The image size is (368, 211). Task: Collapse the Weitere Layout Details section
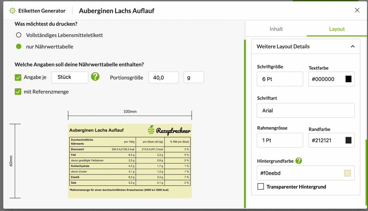(x=353, y=46)
